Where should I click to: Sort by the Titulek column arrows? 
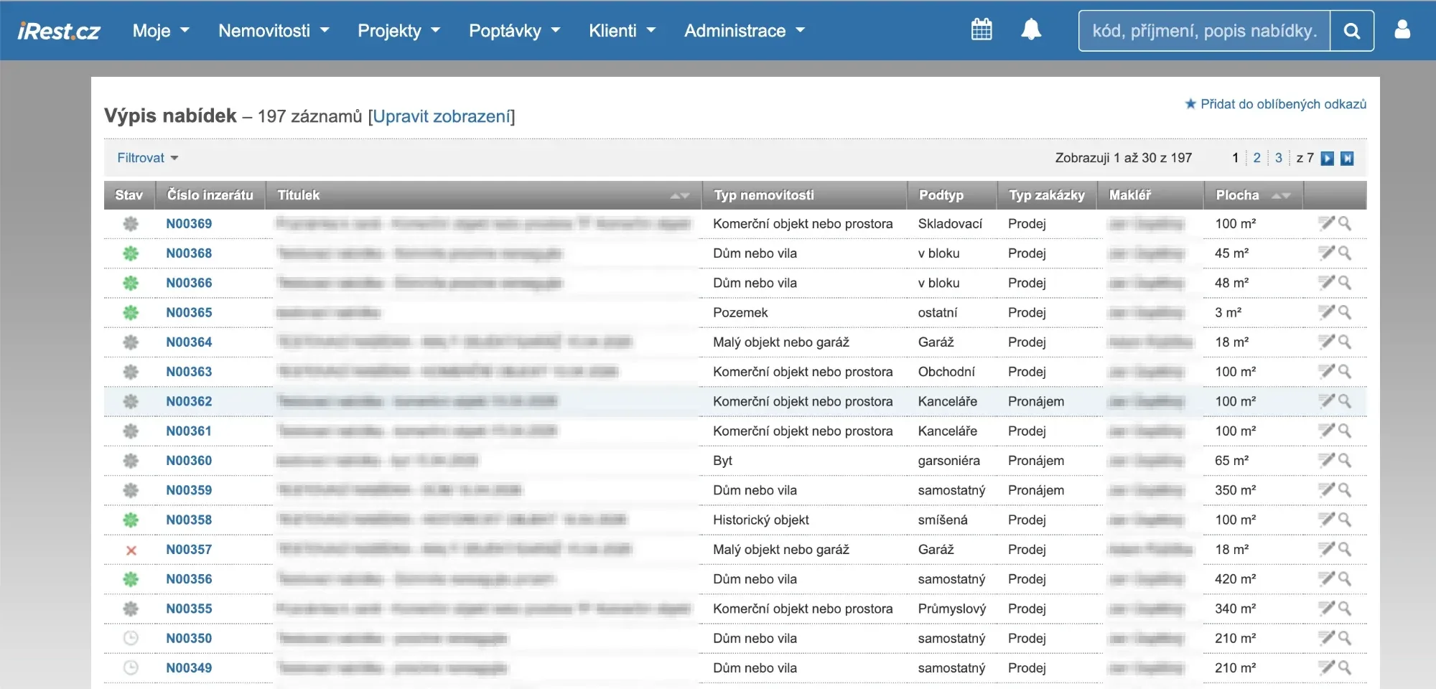coord(679,195)
